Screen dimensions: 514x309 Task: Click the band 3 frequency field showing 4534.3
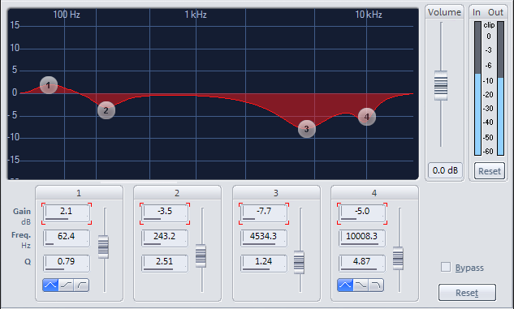pos(264,238)
